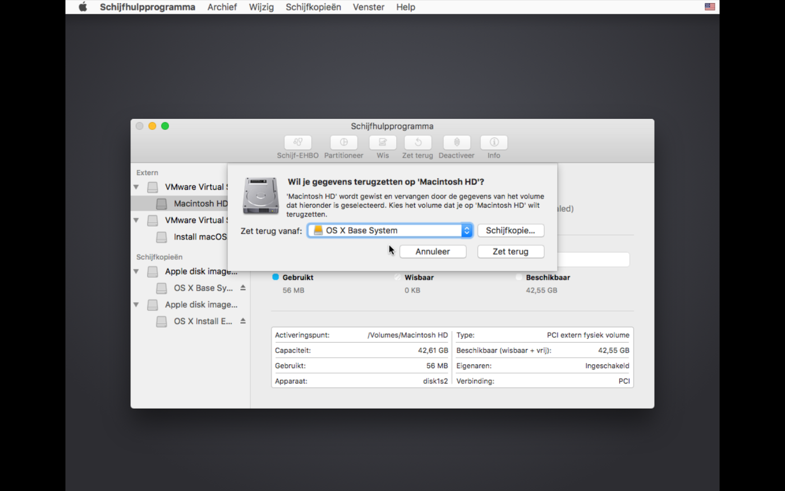Open the Schijfkopieën menu
Viewport: 785px width, 491px height.
pyautogui.click(x=313, y=7)
